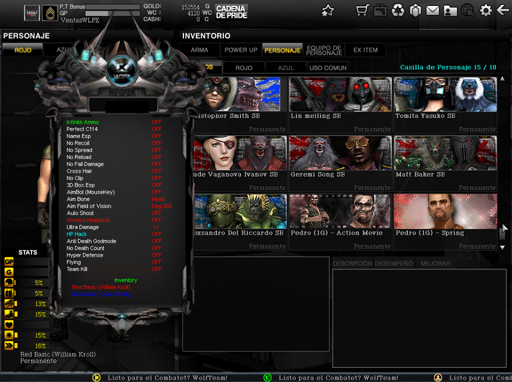Image resolution: width=512 pixels, height=382 pixels.
Task: Open the inventory briefcase icon
Action: [x=380, y=11]
